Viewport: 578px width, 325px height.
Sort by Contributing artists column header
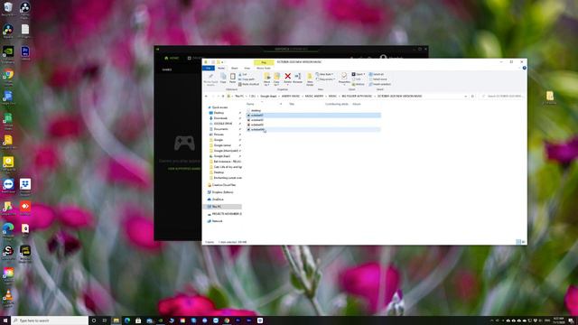(337, 105)
